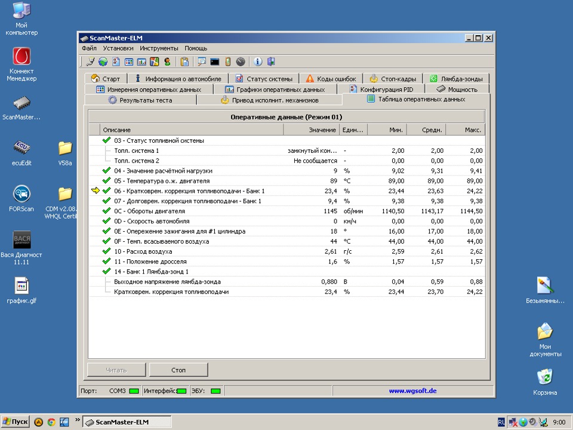
Task: Select row 0C - Обороты двигателя
Action: [287, 211]
